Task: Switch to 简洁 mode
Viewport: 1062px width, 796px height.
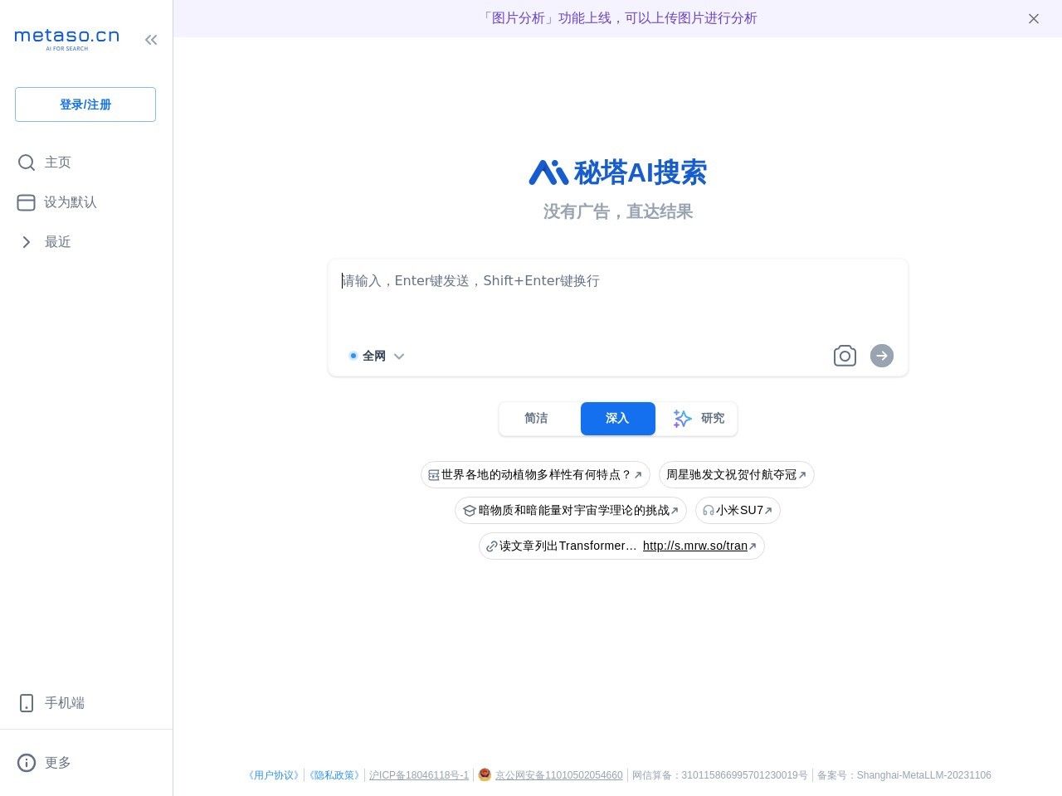Action: [537, 419]
